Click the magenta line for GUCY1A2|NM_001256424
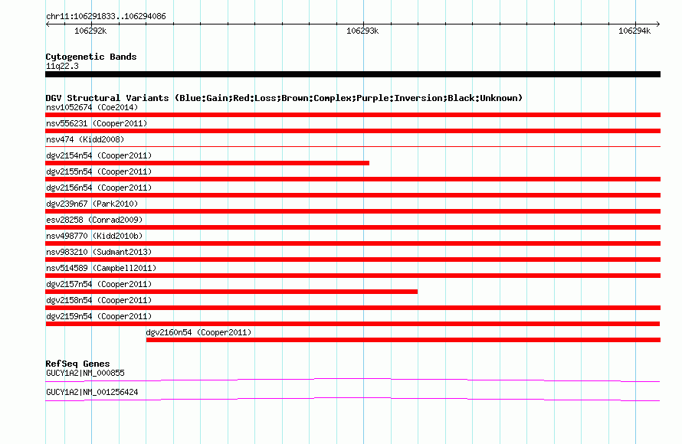The height and width of the screenshot is (444, 682). (x=352, y=400)
